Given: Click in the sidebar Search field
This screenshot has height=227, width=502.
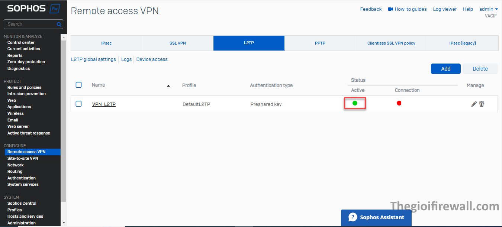Looking at the screenshot, I should 30,24.
